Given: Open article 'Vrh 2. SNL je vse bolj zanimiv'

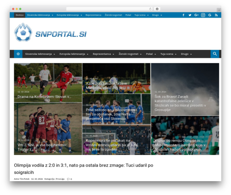Looking at the screenshot, I should (42, 147).
